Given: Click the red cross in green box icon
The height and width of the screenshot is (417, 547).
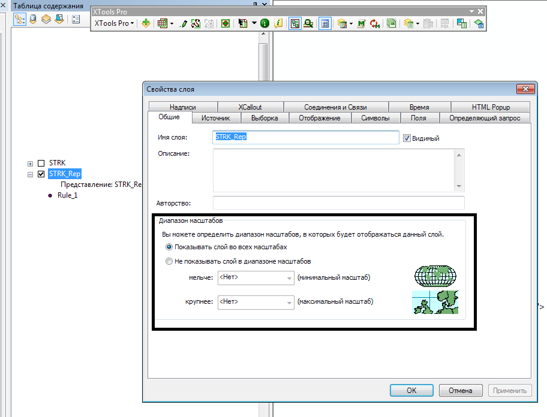Looking at the screenshot, I should tap(226, 23).
